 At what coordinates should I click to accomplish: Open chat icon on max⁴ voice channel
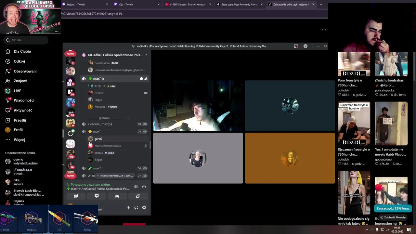(x=141, y=79)
